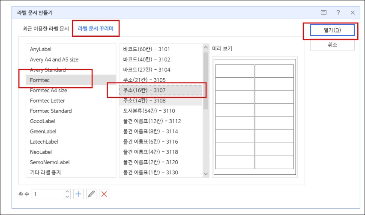Select Avery Standard vendor
Viewport: 365px width, 215px height.
[x=71, y=70]
